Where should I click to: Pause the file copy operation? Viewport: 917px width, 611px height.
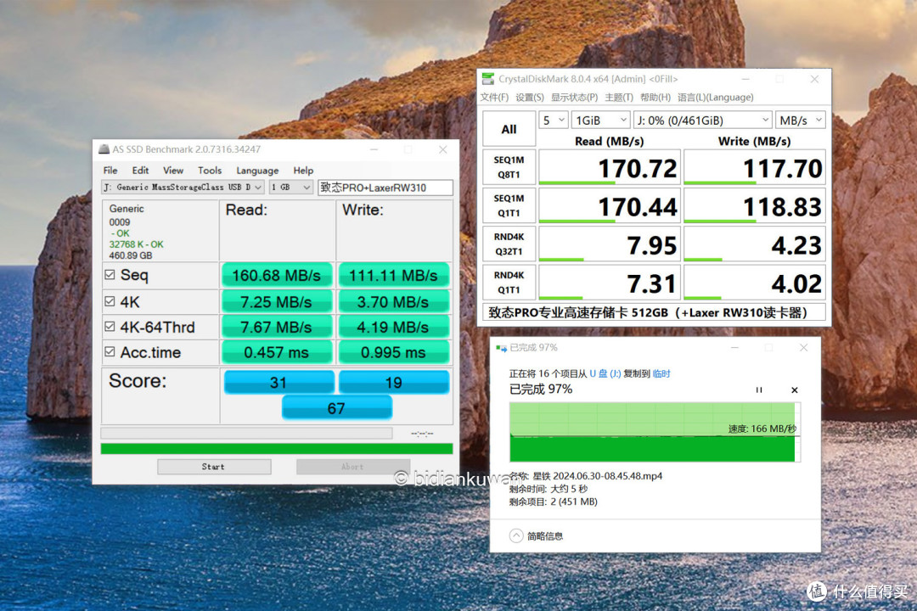click(759, 390)
